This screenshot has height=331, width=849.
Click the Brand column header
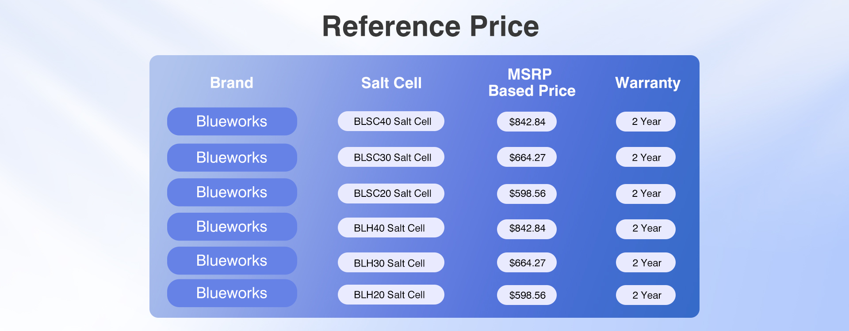pyautogui.click(x=232, y=83)
